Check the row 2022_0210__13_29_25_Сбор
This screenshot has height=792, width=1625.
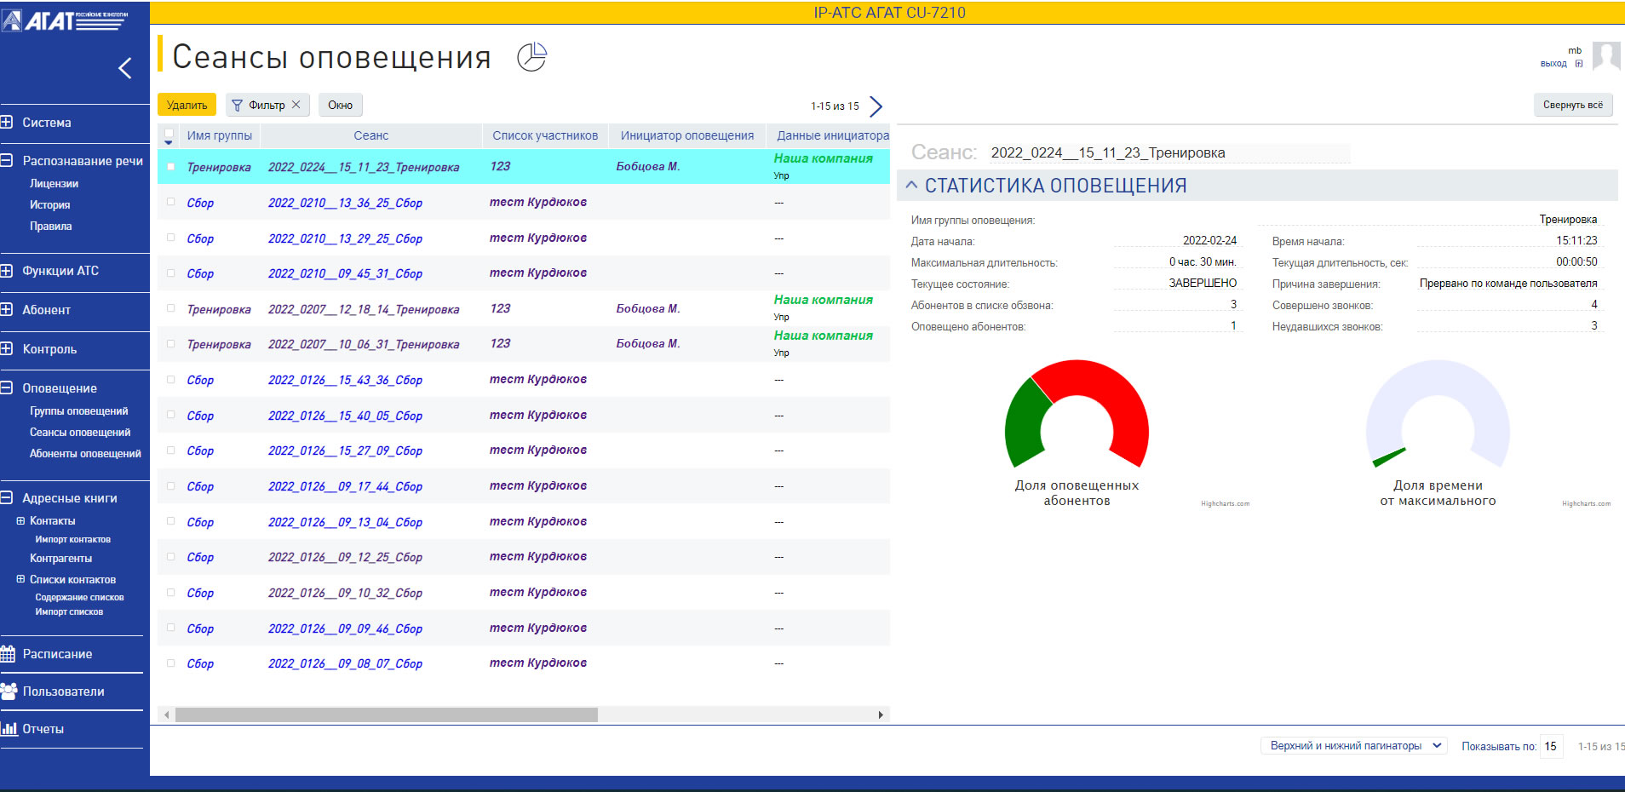tap(170, 238)
